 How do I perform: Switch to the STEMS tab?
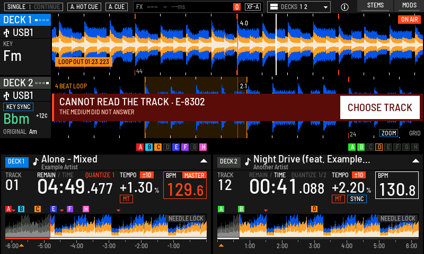point(375,6)
